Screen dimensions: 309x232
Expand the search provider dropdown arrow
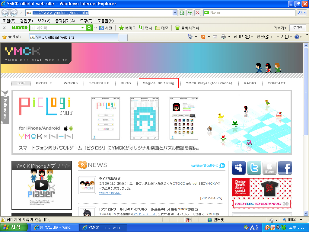pos(305,13)
